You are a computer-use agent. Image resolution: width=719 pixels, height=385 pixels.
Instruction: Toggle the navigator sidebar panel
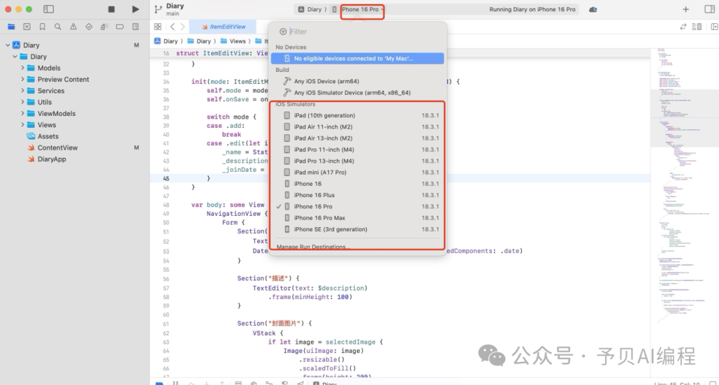(x=48, y=9)
